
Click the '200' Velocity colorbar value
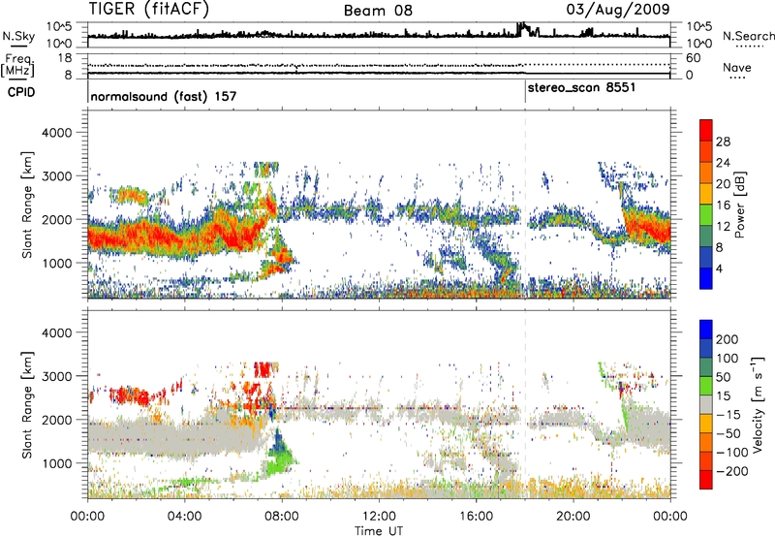click(728, 339)
